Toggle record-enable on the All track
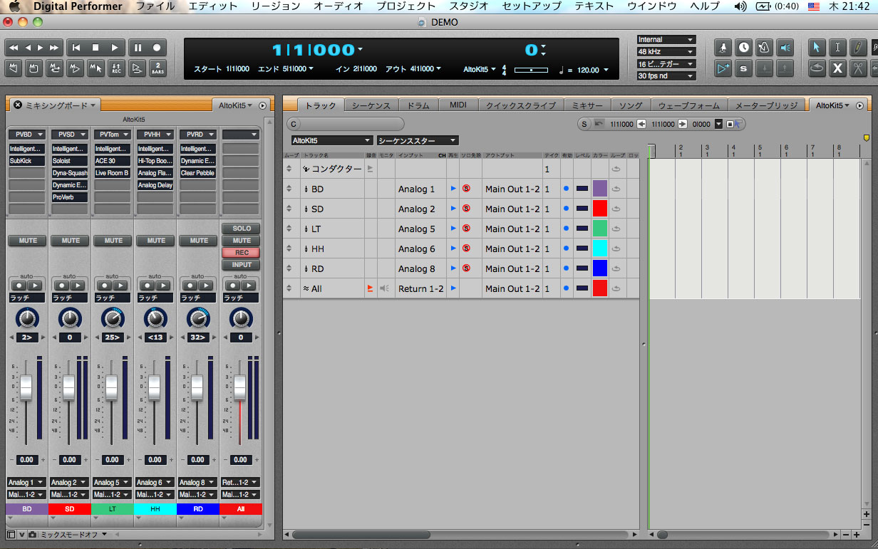 coord(370,288)
